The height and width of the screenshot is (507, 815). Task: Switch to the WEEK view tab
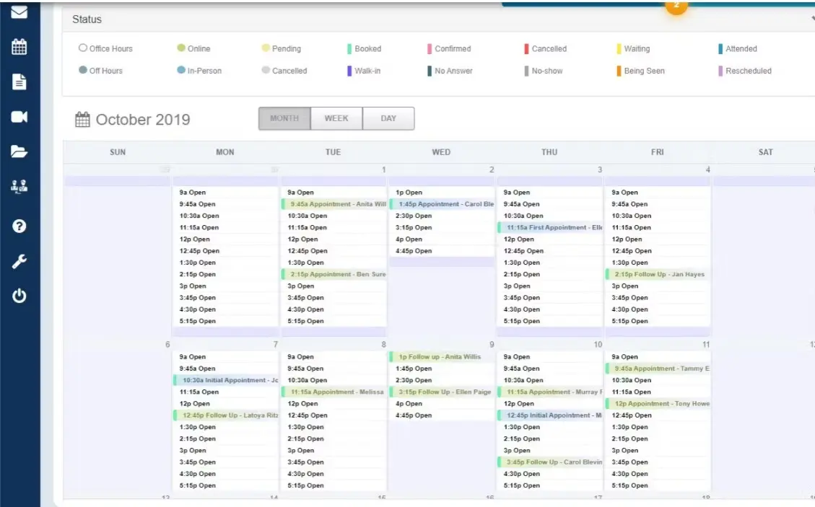tap(336, 118)
